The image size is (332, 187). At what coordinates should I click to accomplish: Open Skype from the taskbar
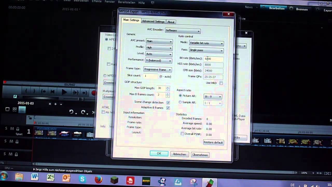82,179
